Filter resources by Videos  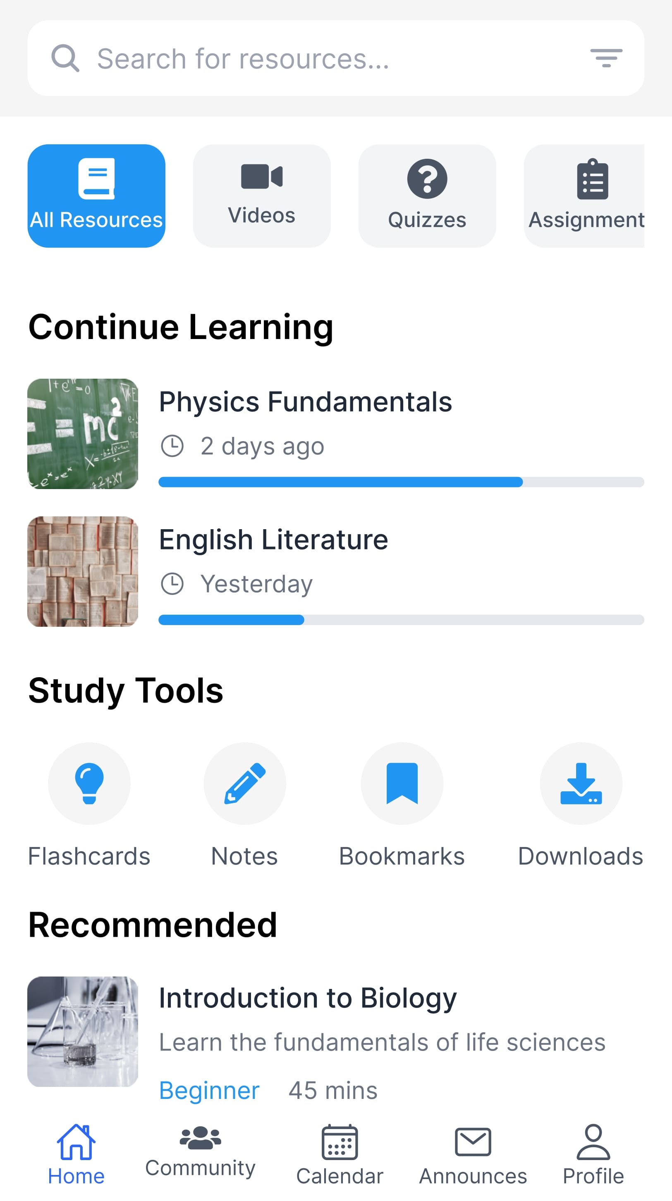262,196
